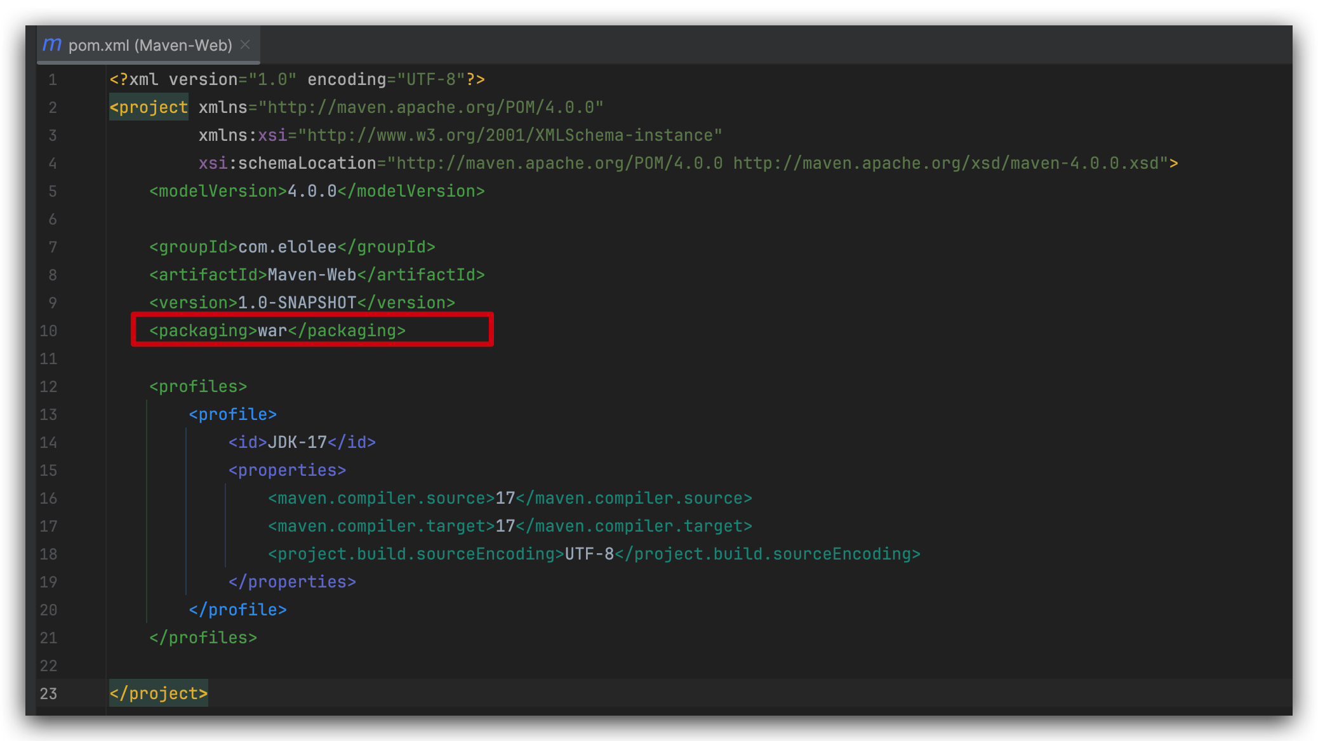1318x741 pixels.
Task: Click maven.compiler.target 17 line
Action: [x=510, y=527]
